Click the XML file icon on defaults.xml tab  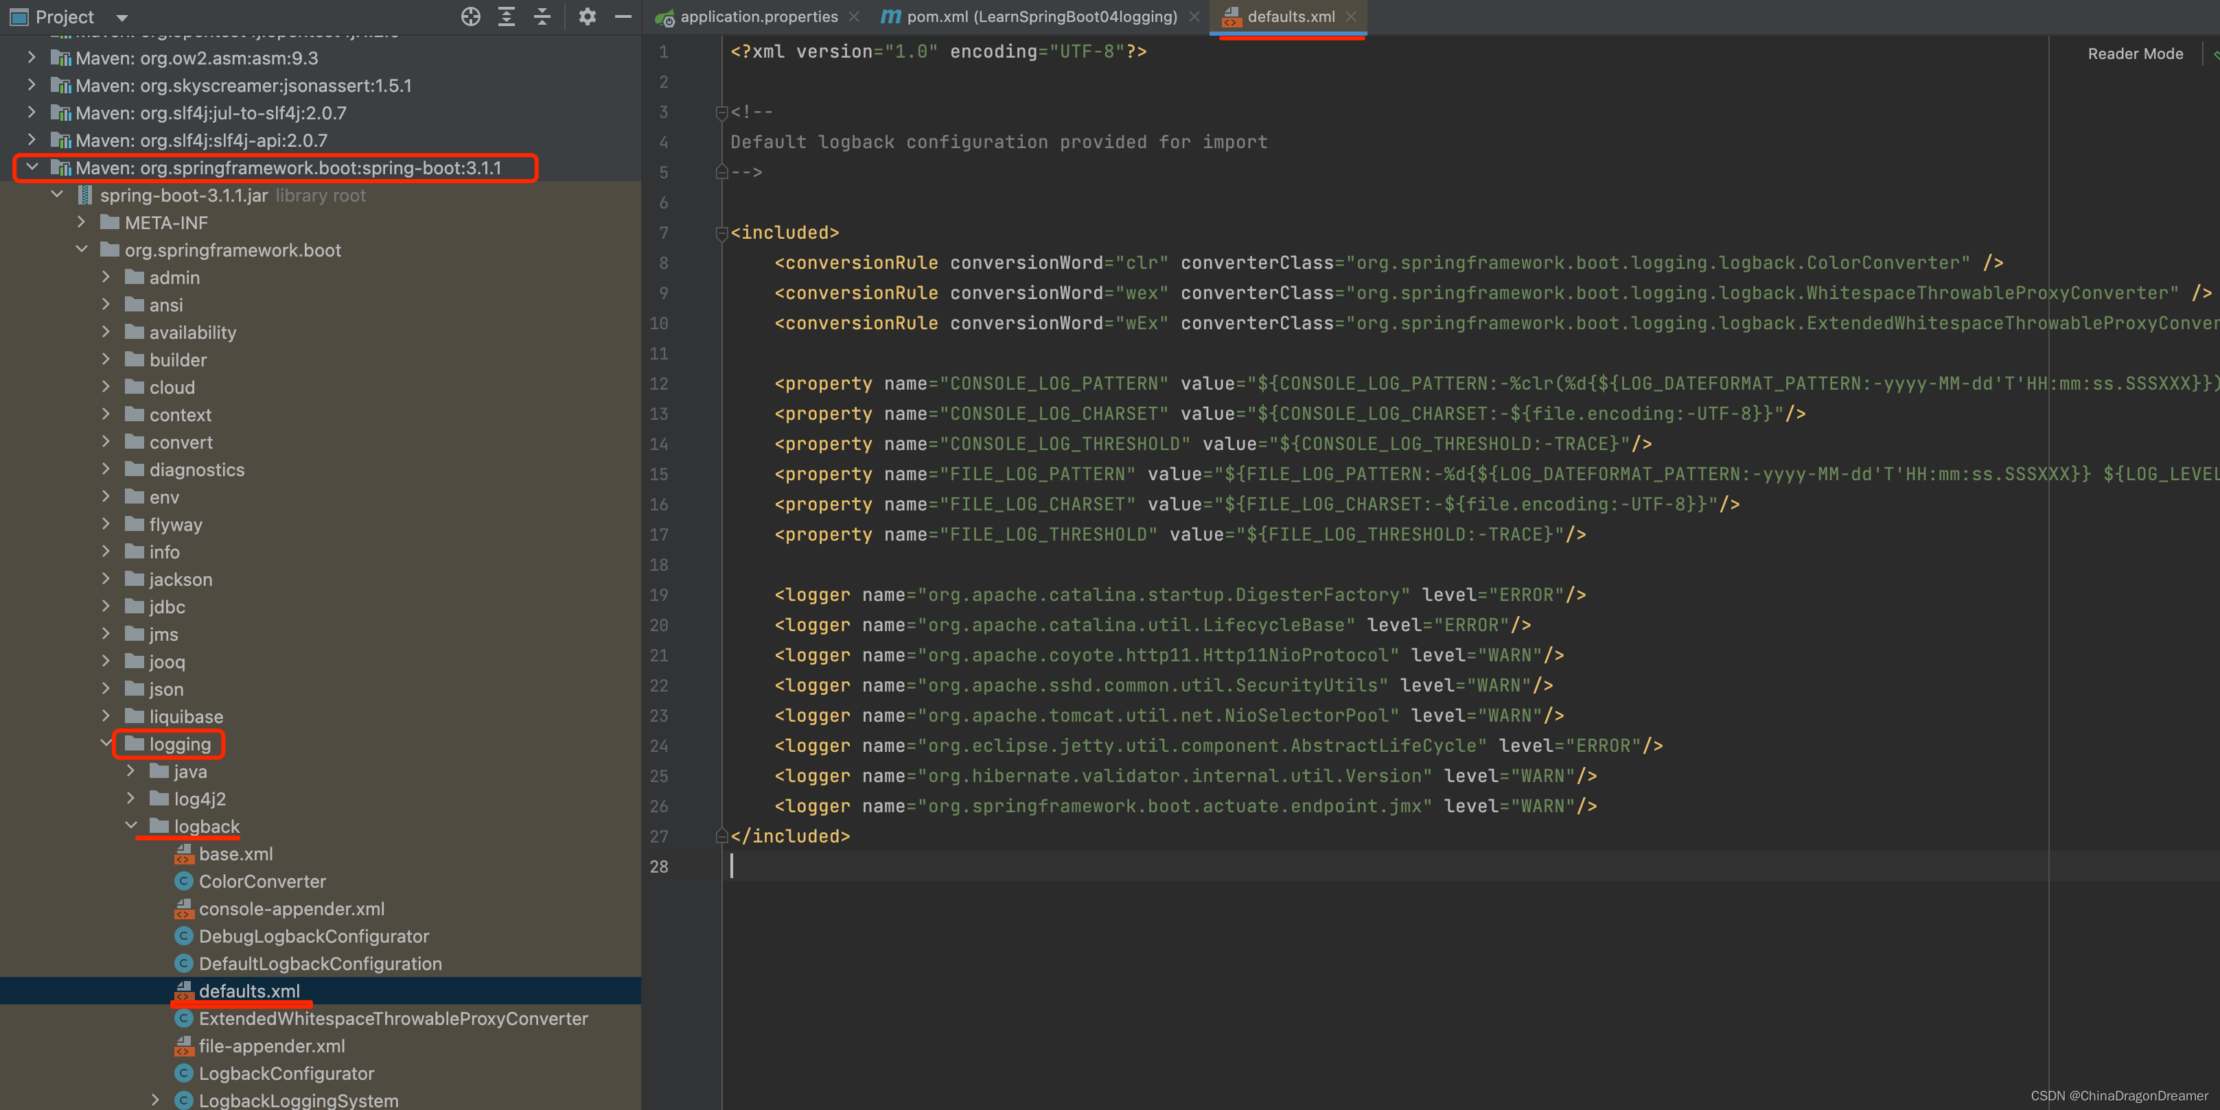(x=1231, y=16)
